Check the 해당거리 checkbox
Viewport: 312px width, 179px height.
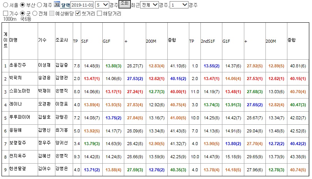pyautogui.click(x=99, y=13)
